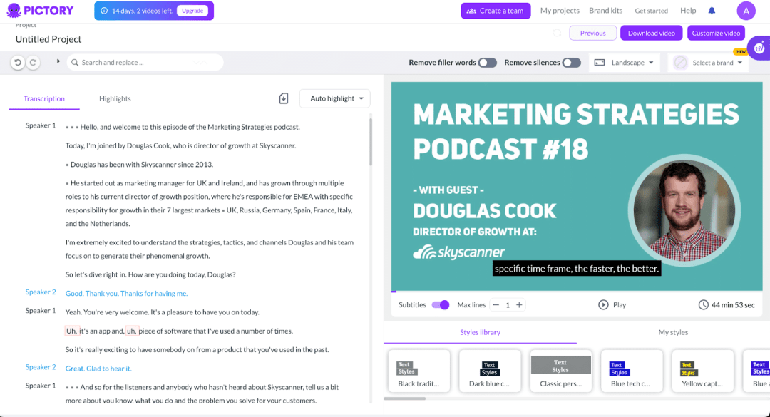
Task: Click the team icon in Create a team
Action: pos(471,11)
